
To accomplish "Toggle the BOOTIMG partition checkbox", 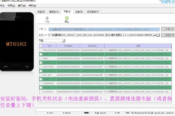I will click(x=41, y=67).
